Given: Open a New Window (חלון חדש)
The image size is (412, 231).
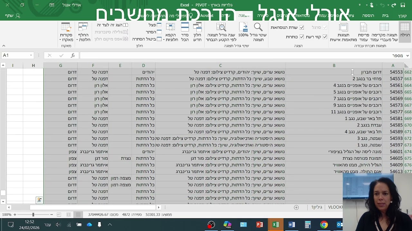Looking at the screenshot, I should click(197, 32).
